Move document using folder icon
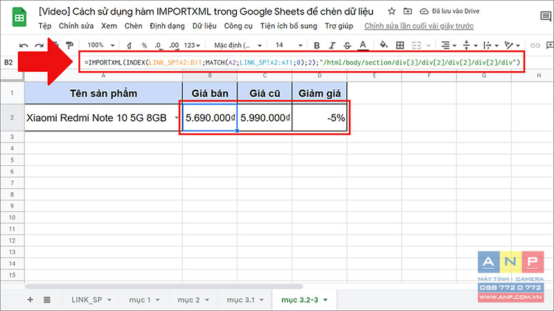 tap(407, 11)
